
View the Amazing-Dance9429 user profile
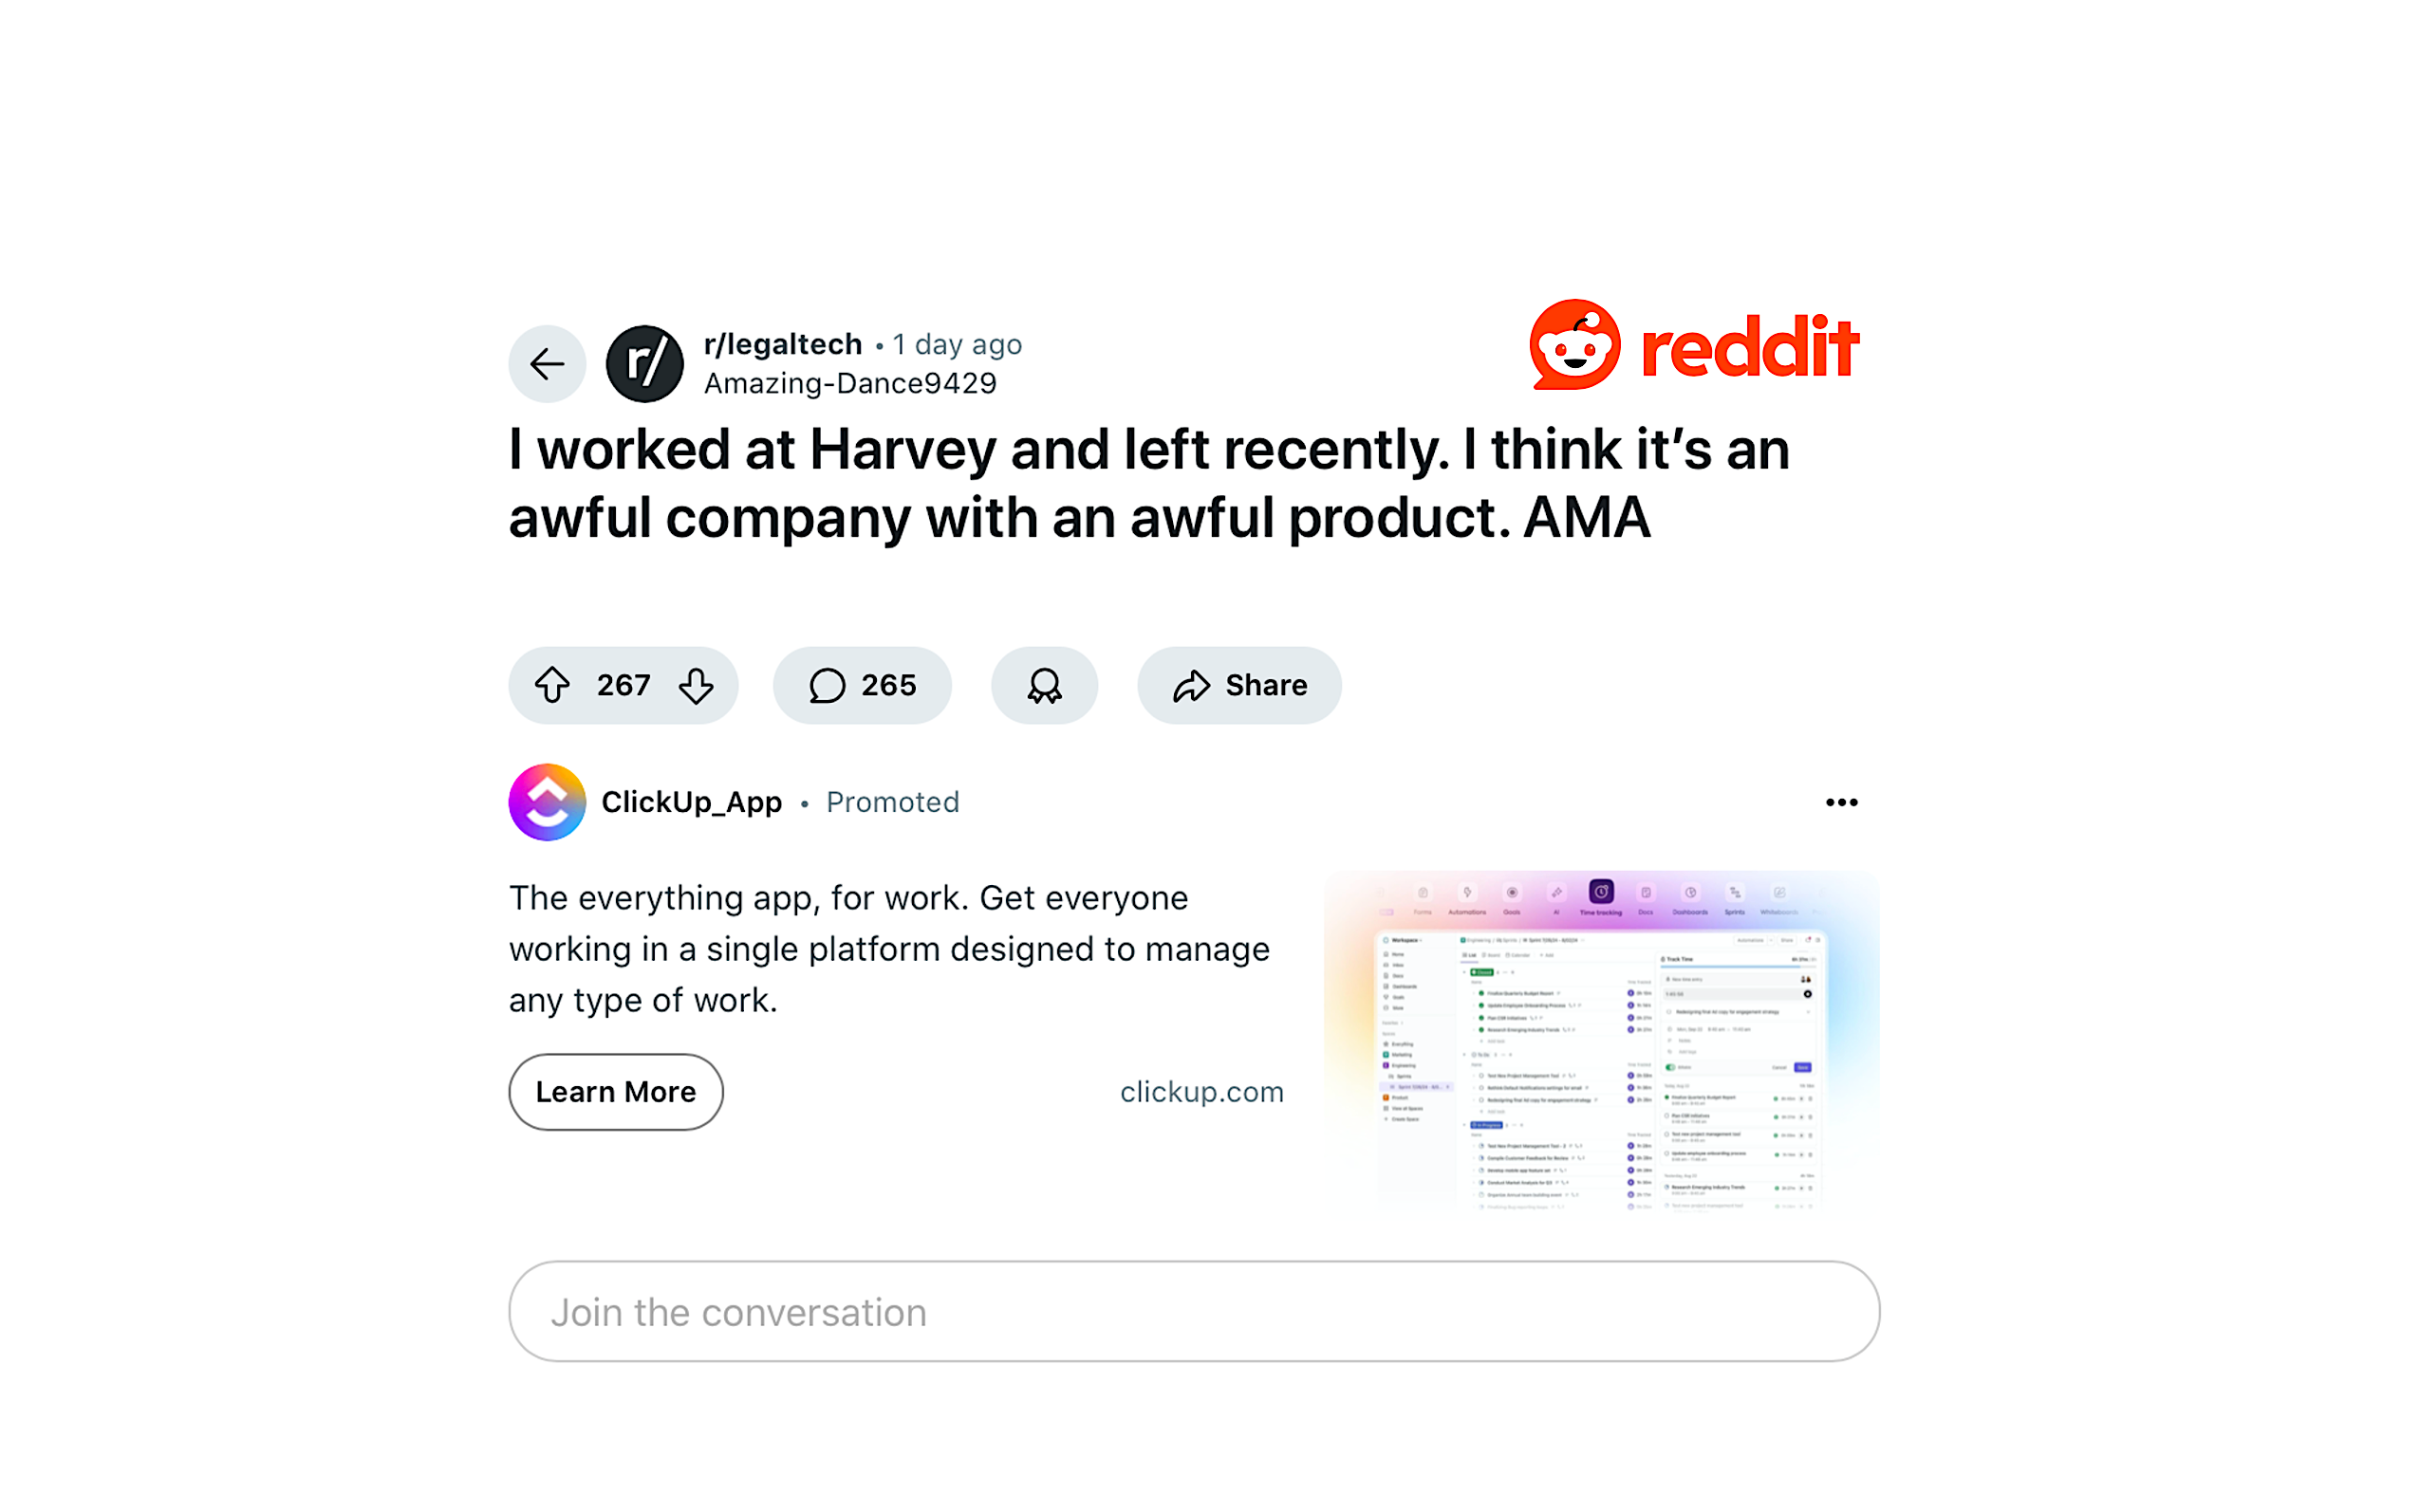850,383
